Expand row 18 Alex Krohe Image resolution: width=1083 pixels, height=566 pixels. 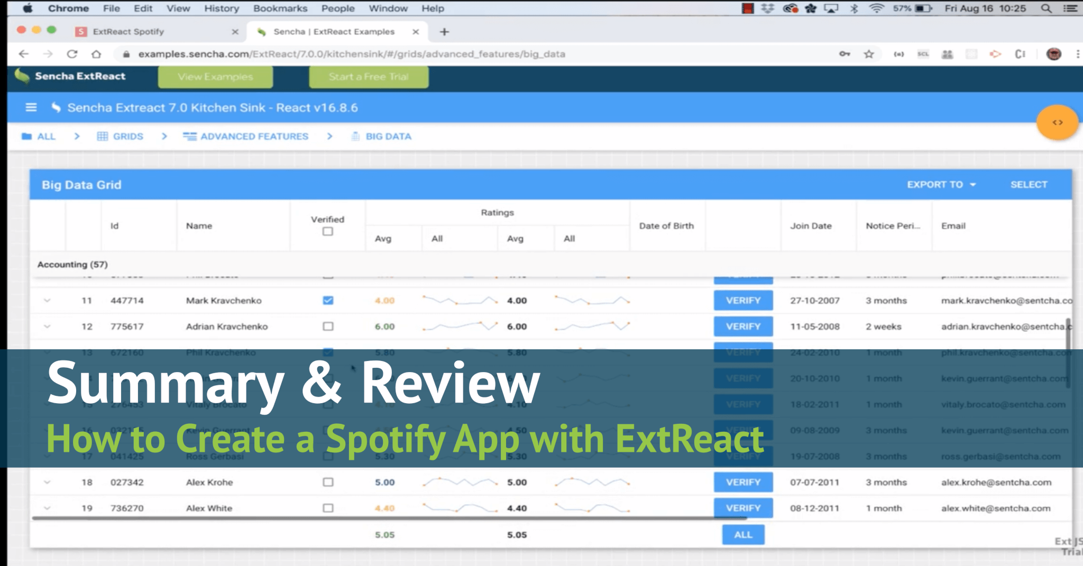47,482
